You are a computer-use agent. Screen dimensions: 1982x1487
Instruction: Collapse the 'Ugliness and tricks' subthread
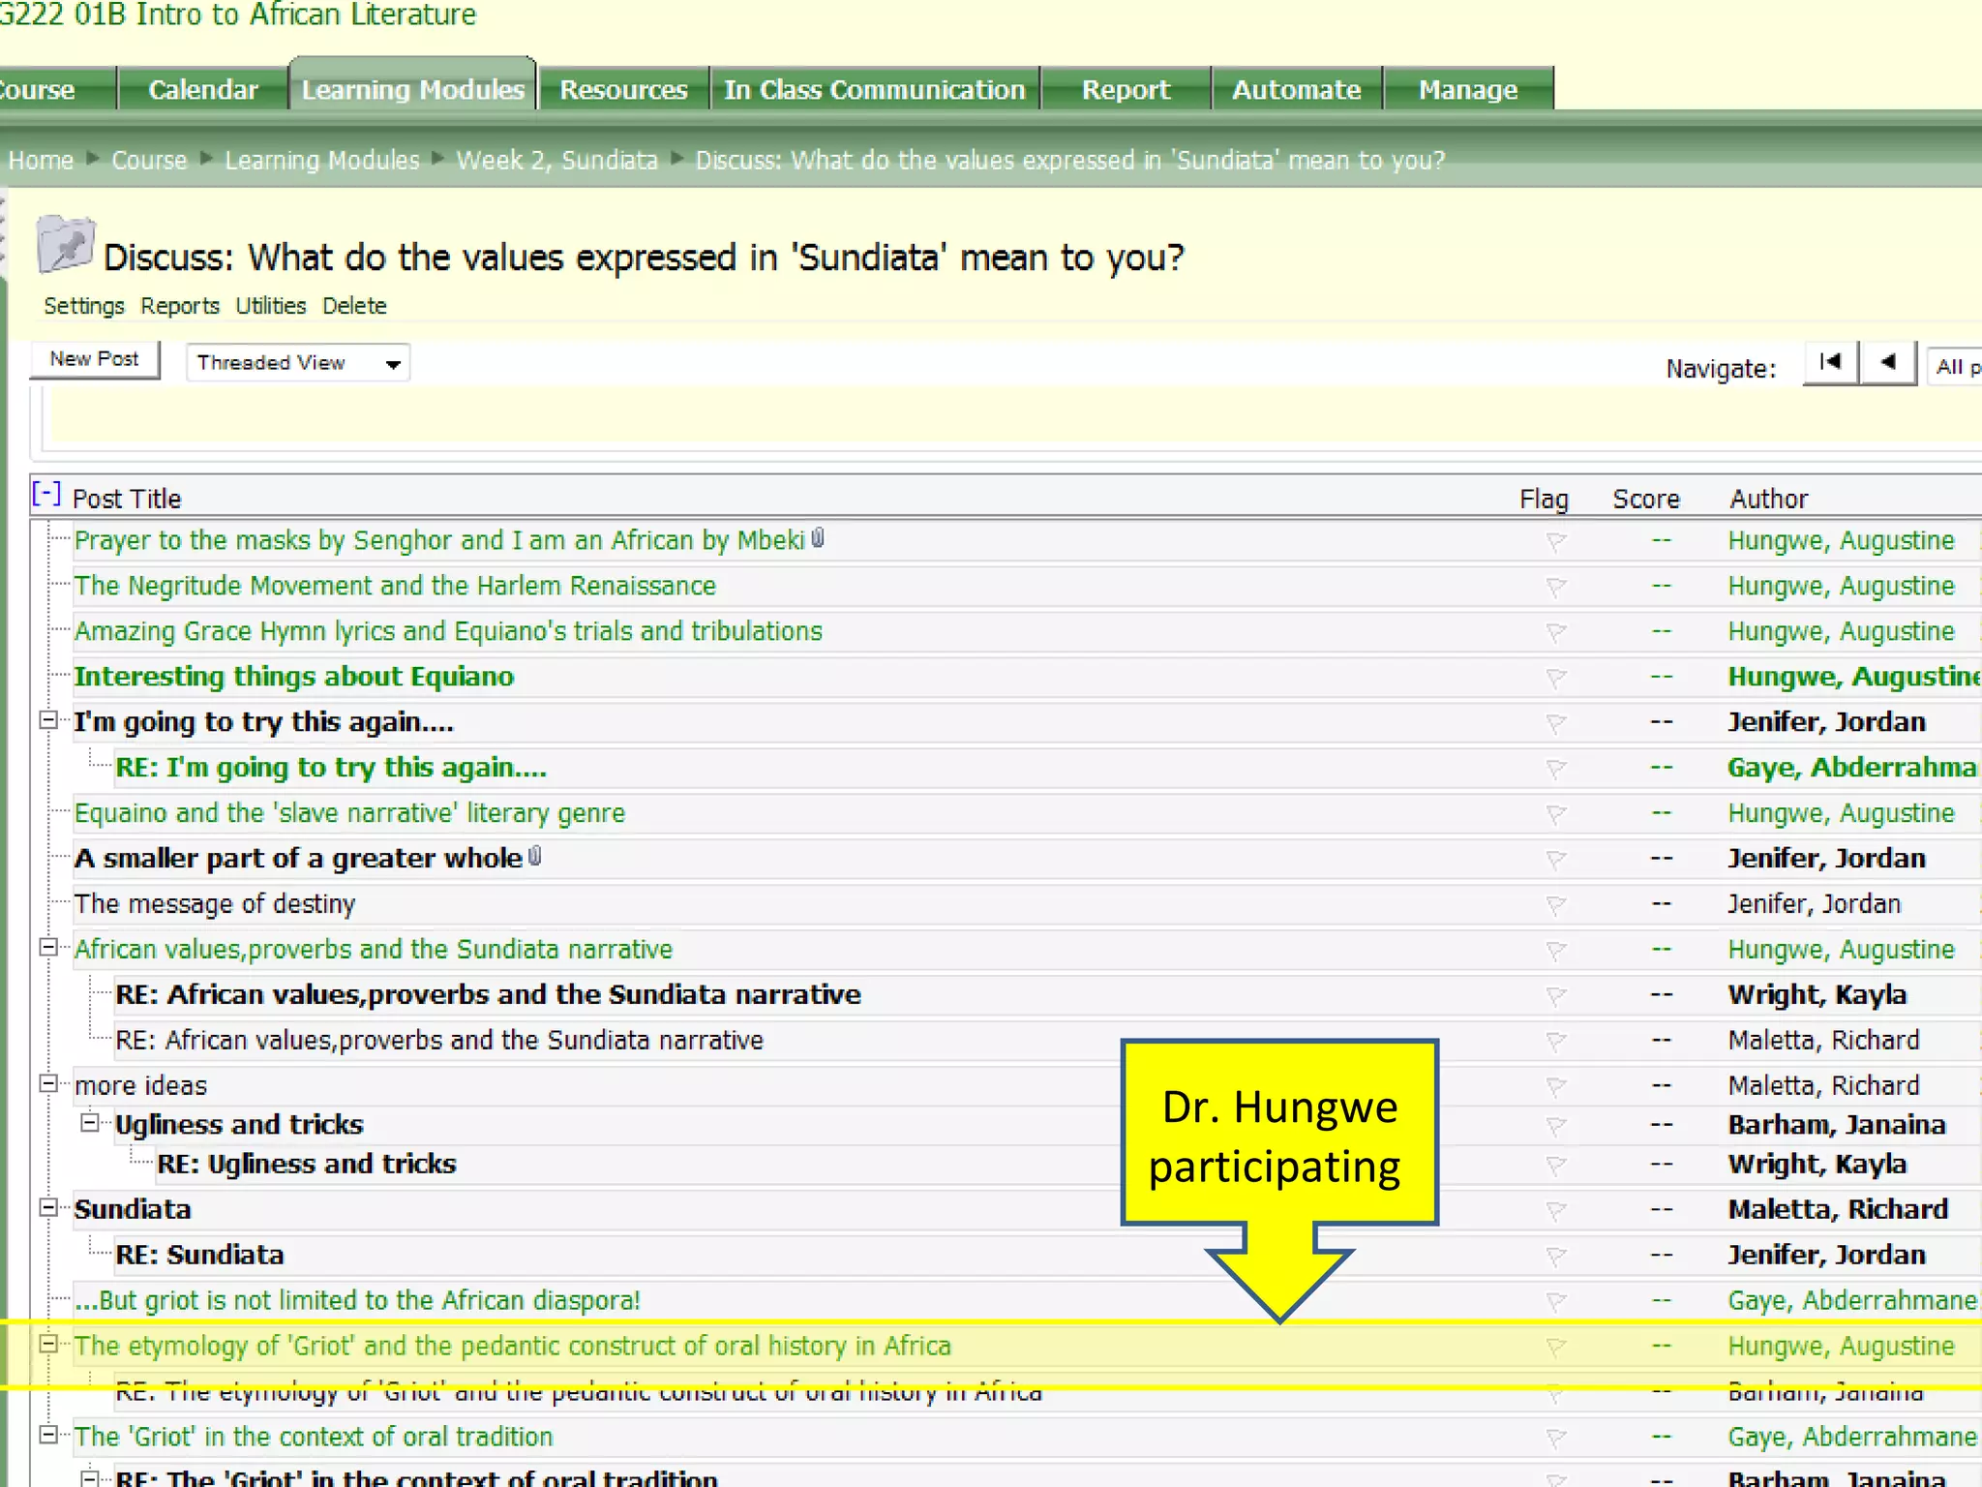[89, 1123]
